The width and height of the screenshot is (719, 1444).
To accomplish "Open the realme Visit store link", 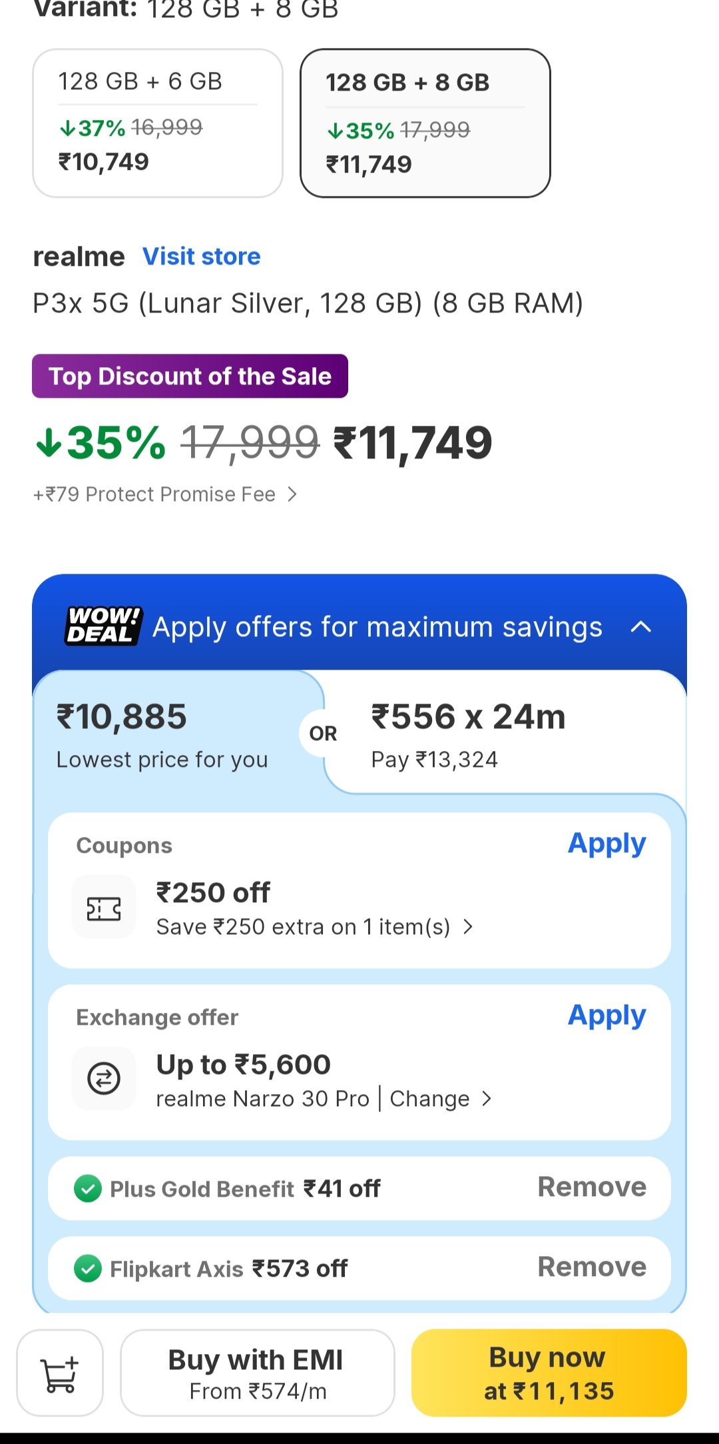I will coord(202,257).
